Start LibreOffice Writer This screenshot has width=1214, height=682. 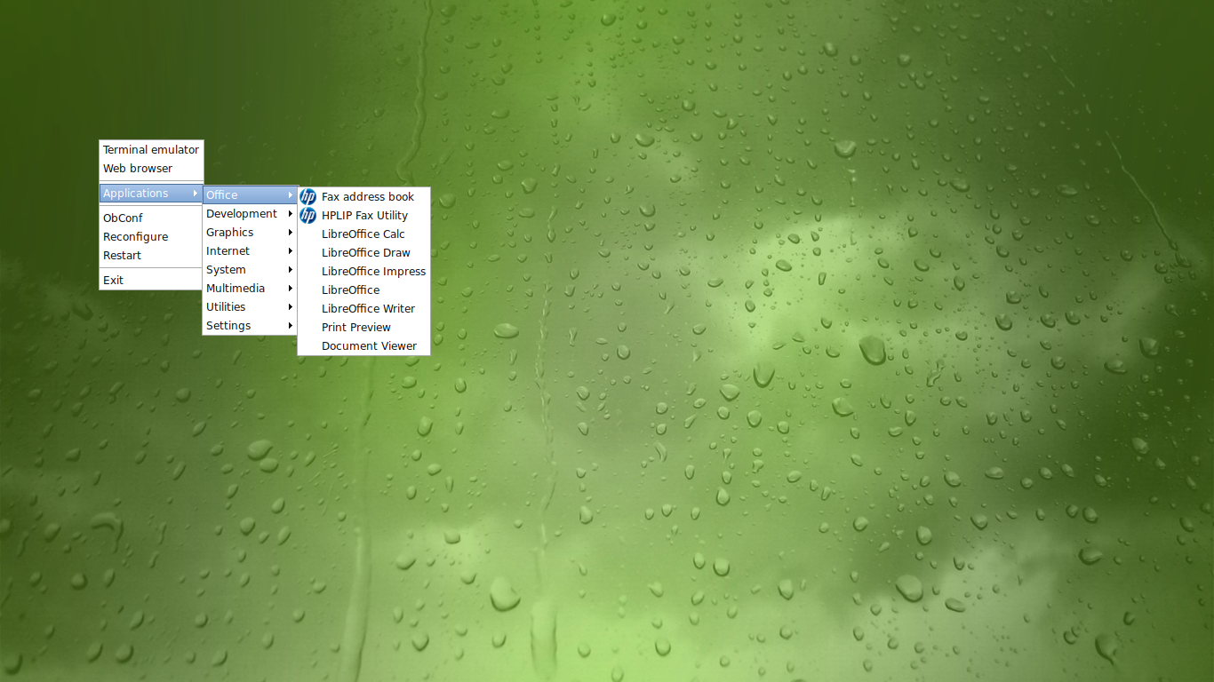pos(363,309)
